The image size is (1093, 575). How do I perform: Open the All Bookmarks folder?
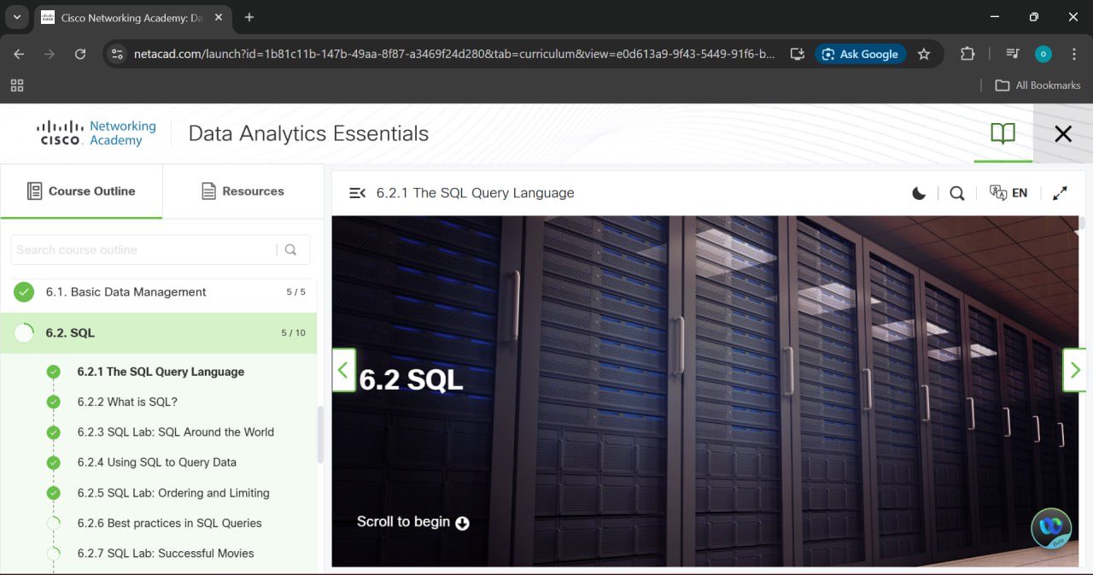click(x=1037, y=85)
